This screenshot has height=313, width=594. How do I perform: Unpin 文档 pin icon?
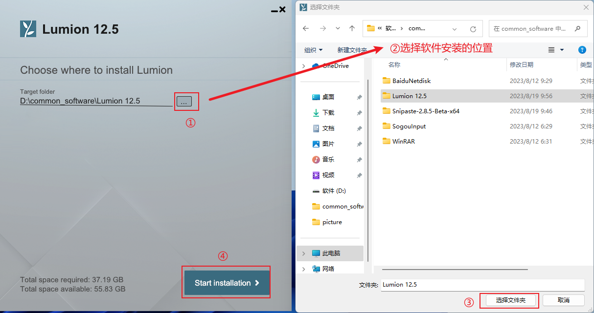(359, 128)
